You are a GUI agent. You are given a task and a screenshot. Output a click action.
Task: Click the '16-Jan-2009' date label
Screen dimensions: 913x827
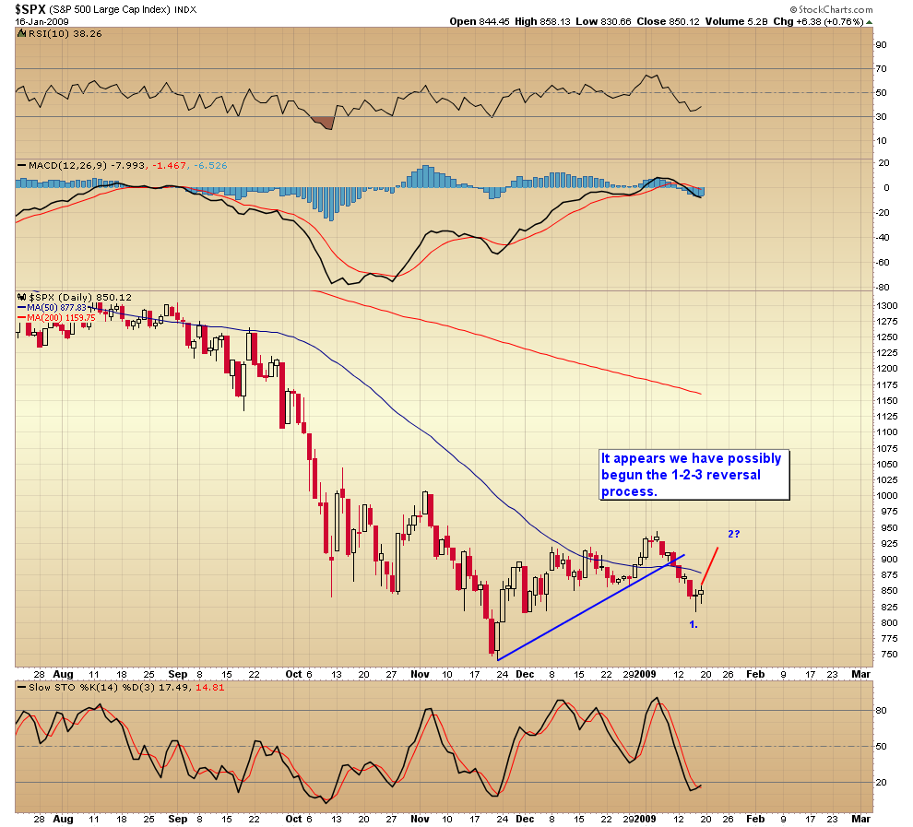41,22
